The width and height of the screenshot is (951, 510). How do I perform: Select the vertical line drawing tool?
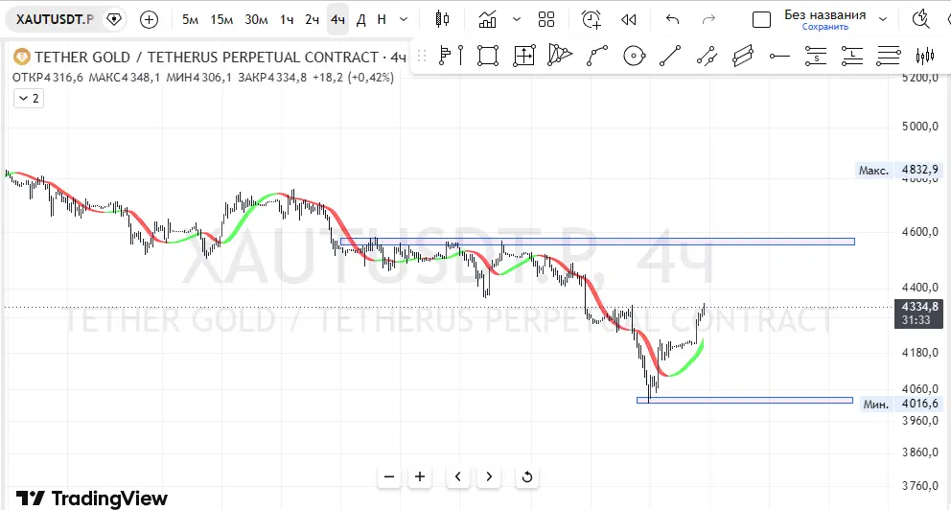point(461,56)
